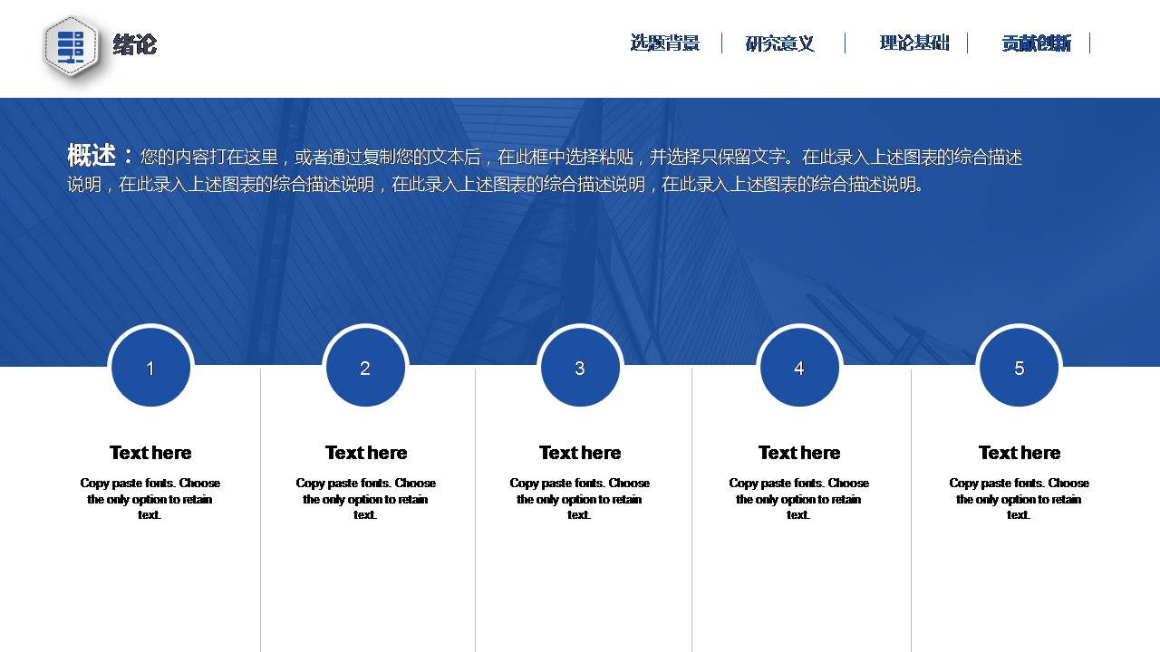Select the numbered circle 5 icon
This screenshot has width=1160, height=652.
click(1019, 367)
